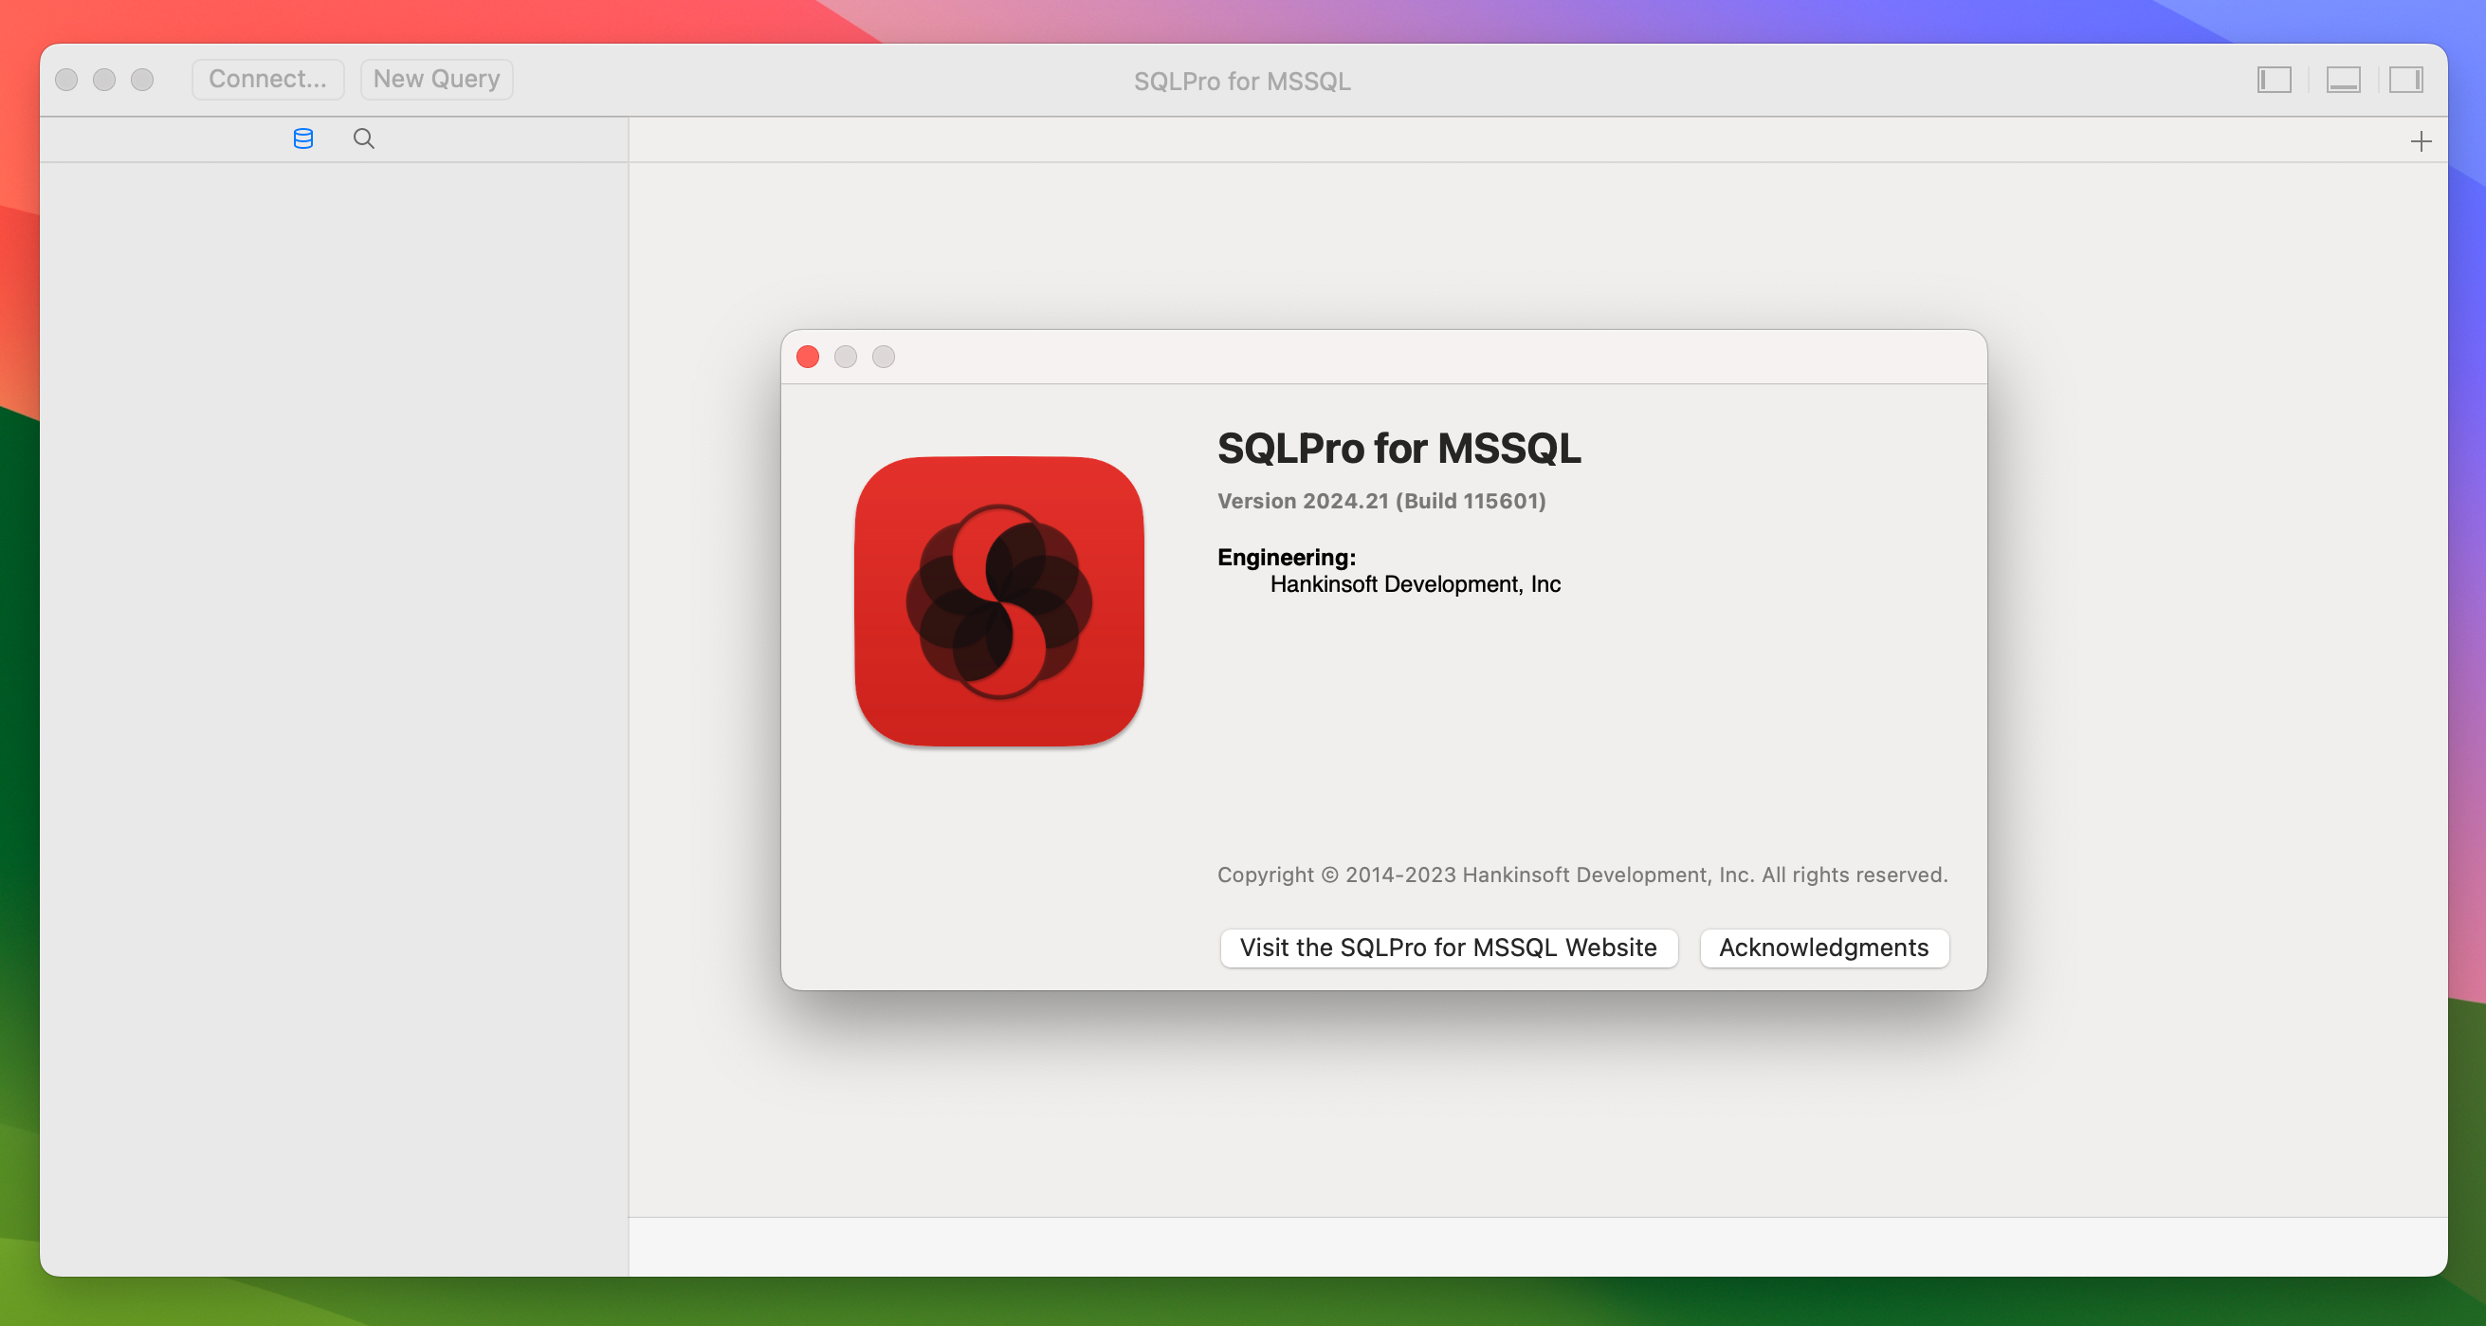Open the Acknowledgments dialog
The height and width of the screenshot is (1326, 2486).
(1823, 946)
